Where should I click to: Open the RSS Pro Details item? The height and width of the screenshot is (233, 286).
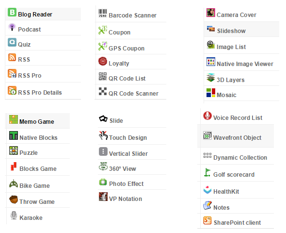point(43,91)
